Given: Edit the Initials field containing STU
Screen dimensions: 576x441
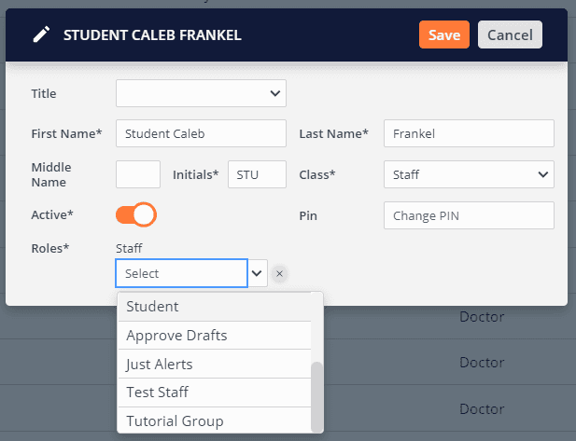Looking at the screenshot, I should pos(257,174).
